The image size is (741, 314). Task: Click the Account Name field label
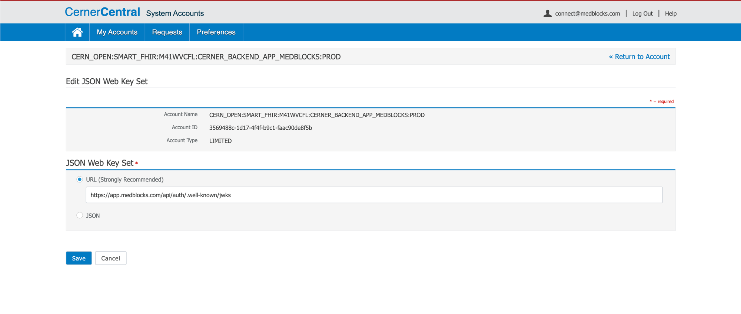pos(181,115)
